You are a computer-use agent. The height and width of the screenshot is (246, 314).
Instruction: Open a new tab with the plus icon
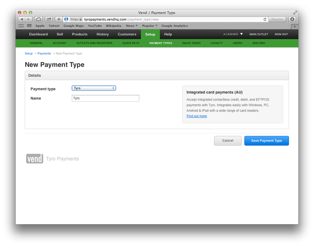point(59,19)
